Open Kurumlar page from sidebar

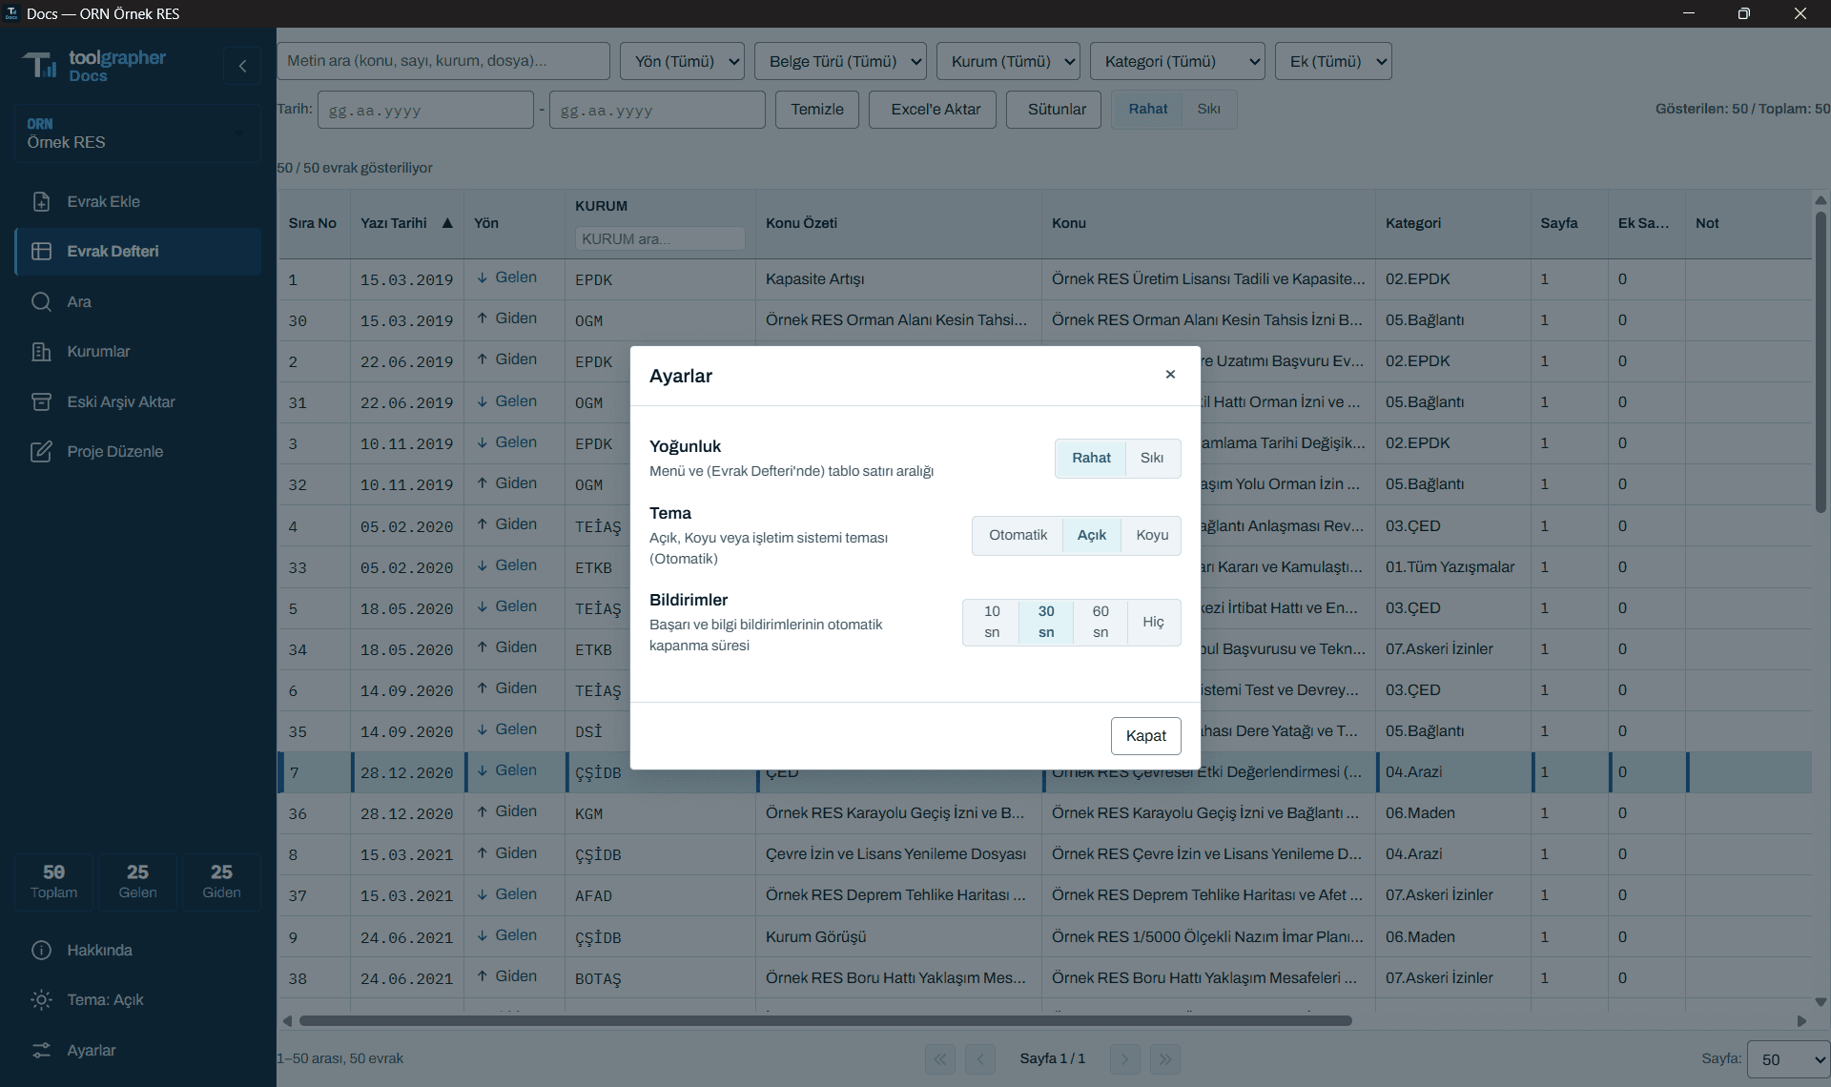137,352
